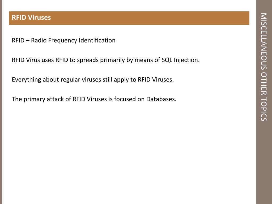Click the 'RFID – Radio Frequency Identification' line
The height and width of the screenshot is (204, 272).
[63, 40]
